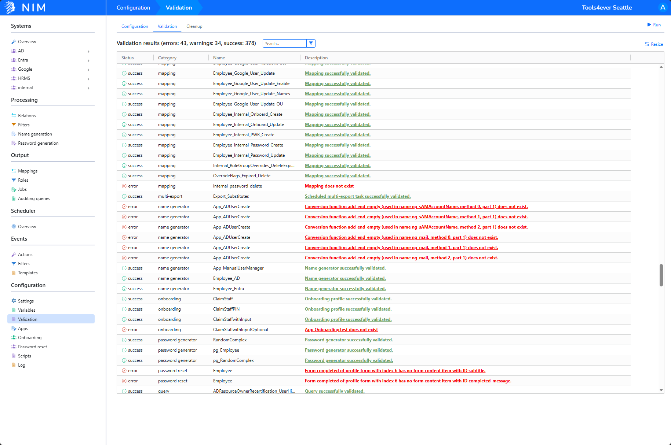Click the NIM logo icon
Image resolution: width=671 pixels, height=445 pixels.
[x=10, y=7]
